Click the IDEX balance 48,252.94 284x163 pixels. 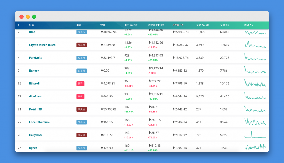coord(109,32)
